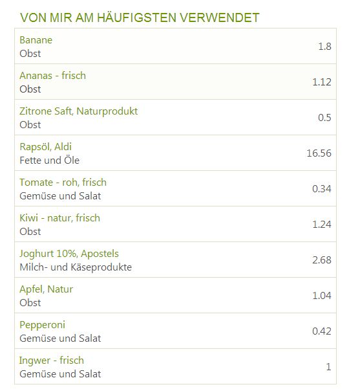Click the 1.24 value for Kiwi
The height and width of the screenshot is (389, 349).
pos(321,224)
